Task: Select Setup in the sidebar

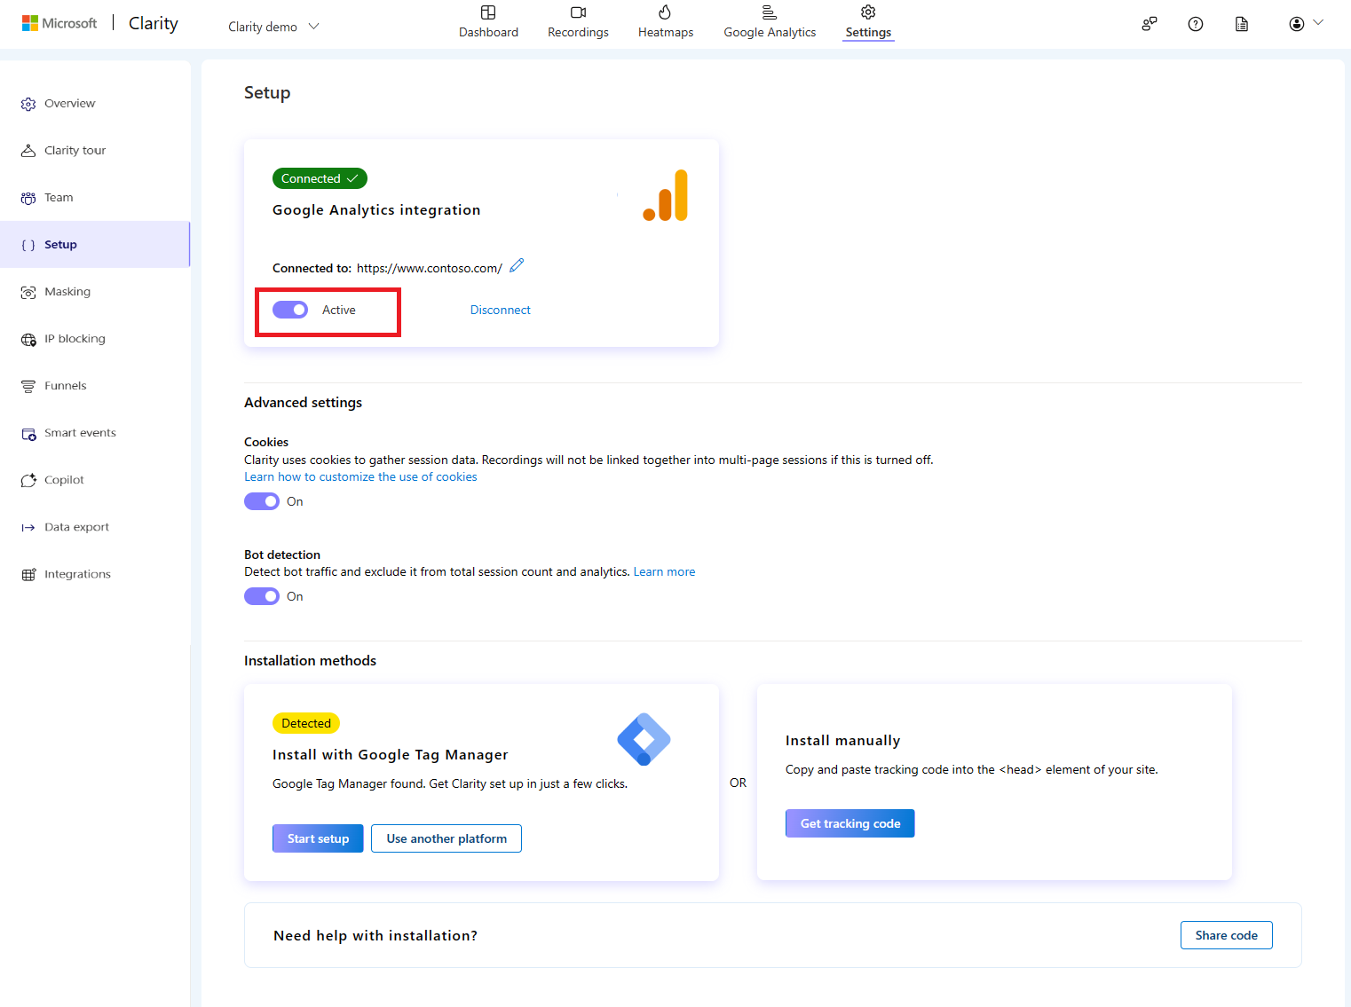Action: point(95,245)
